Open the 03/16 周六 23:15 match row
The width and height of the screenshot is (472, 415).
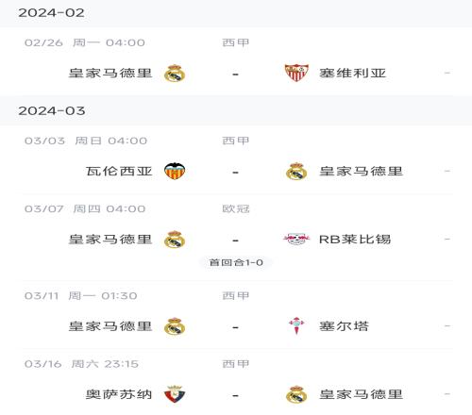pos(238,382)
